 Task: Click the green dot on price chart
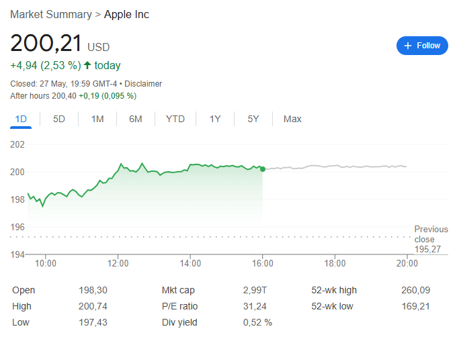(262, 169)
